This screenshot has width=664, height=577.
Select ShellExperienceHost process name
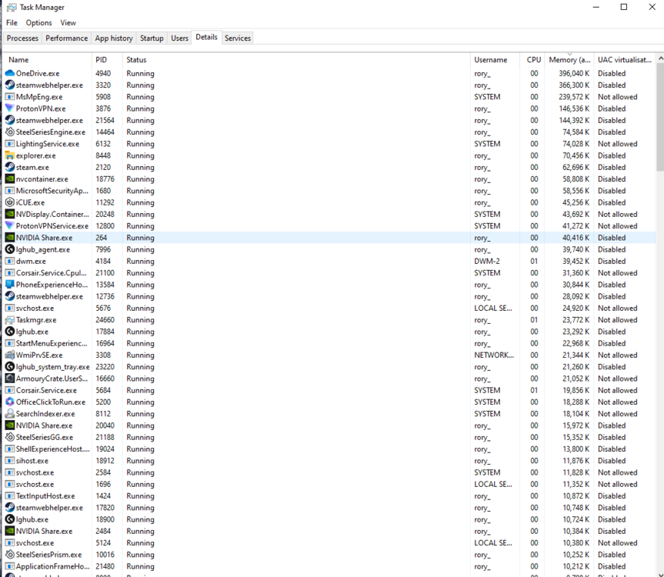coord(53,449)
